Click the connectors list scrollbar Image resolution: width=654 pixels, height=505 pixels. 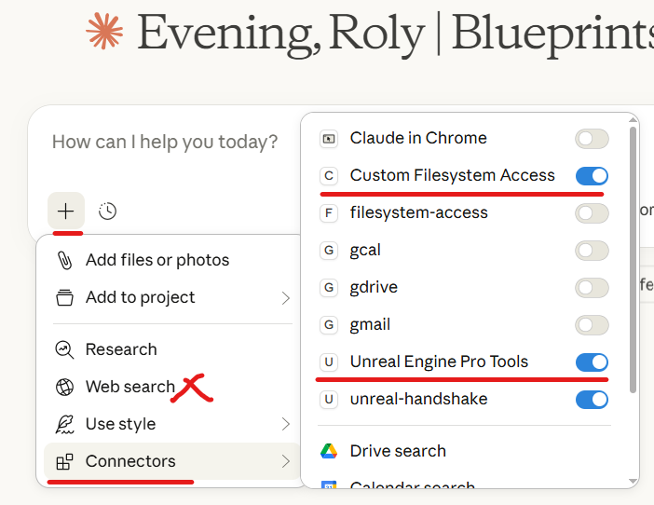(x=634, y=261)
